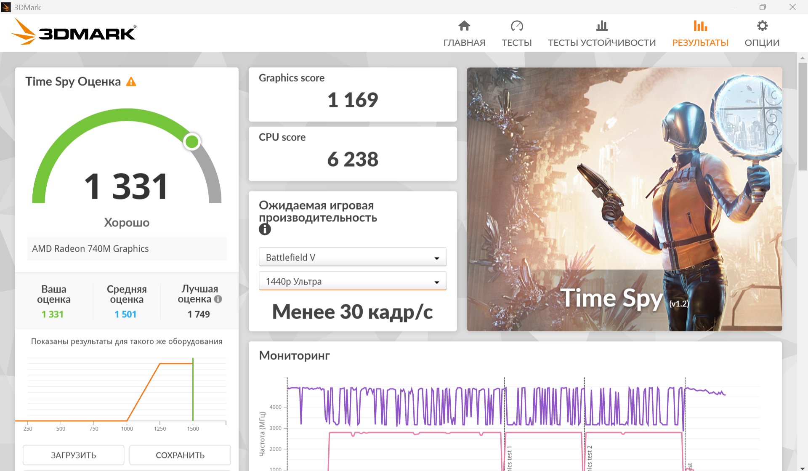Image resolution: width=808 pixels, height=471 pixels.
Task: Click the stress tests bar chart icon
Action: [602, 26]
